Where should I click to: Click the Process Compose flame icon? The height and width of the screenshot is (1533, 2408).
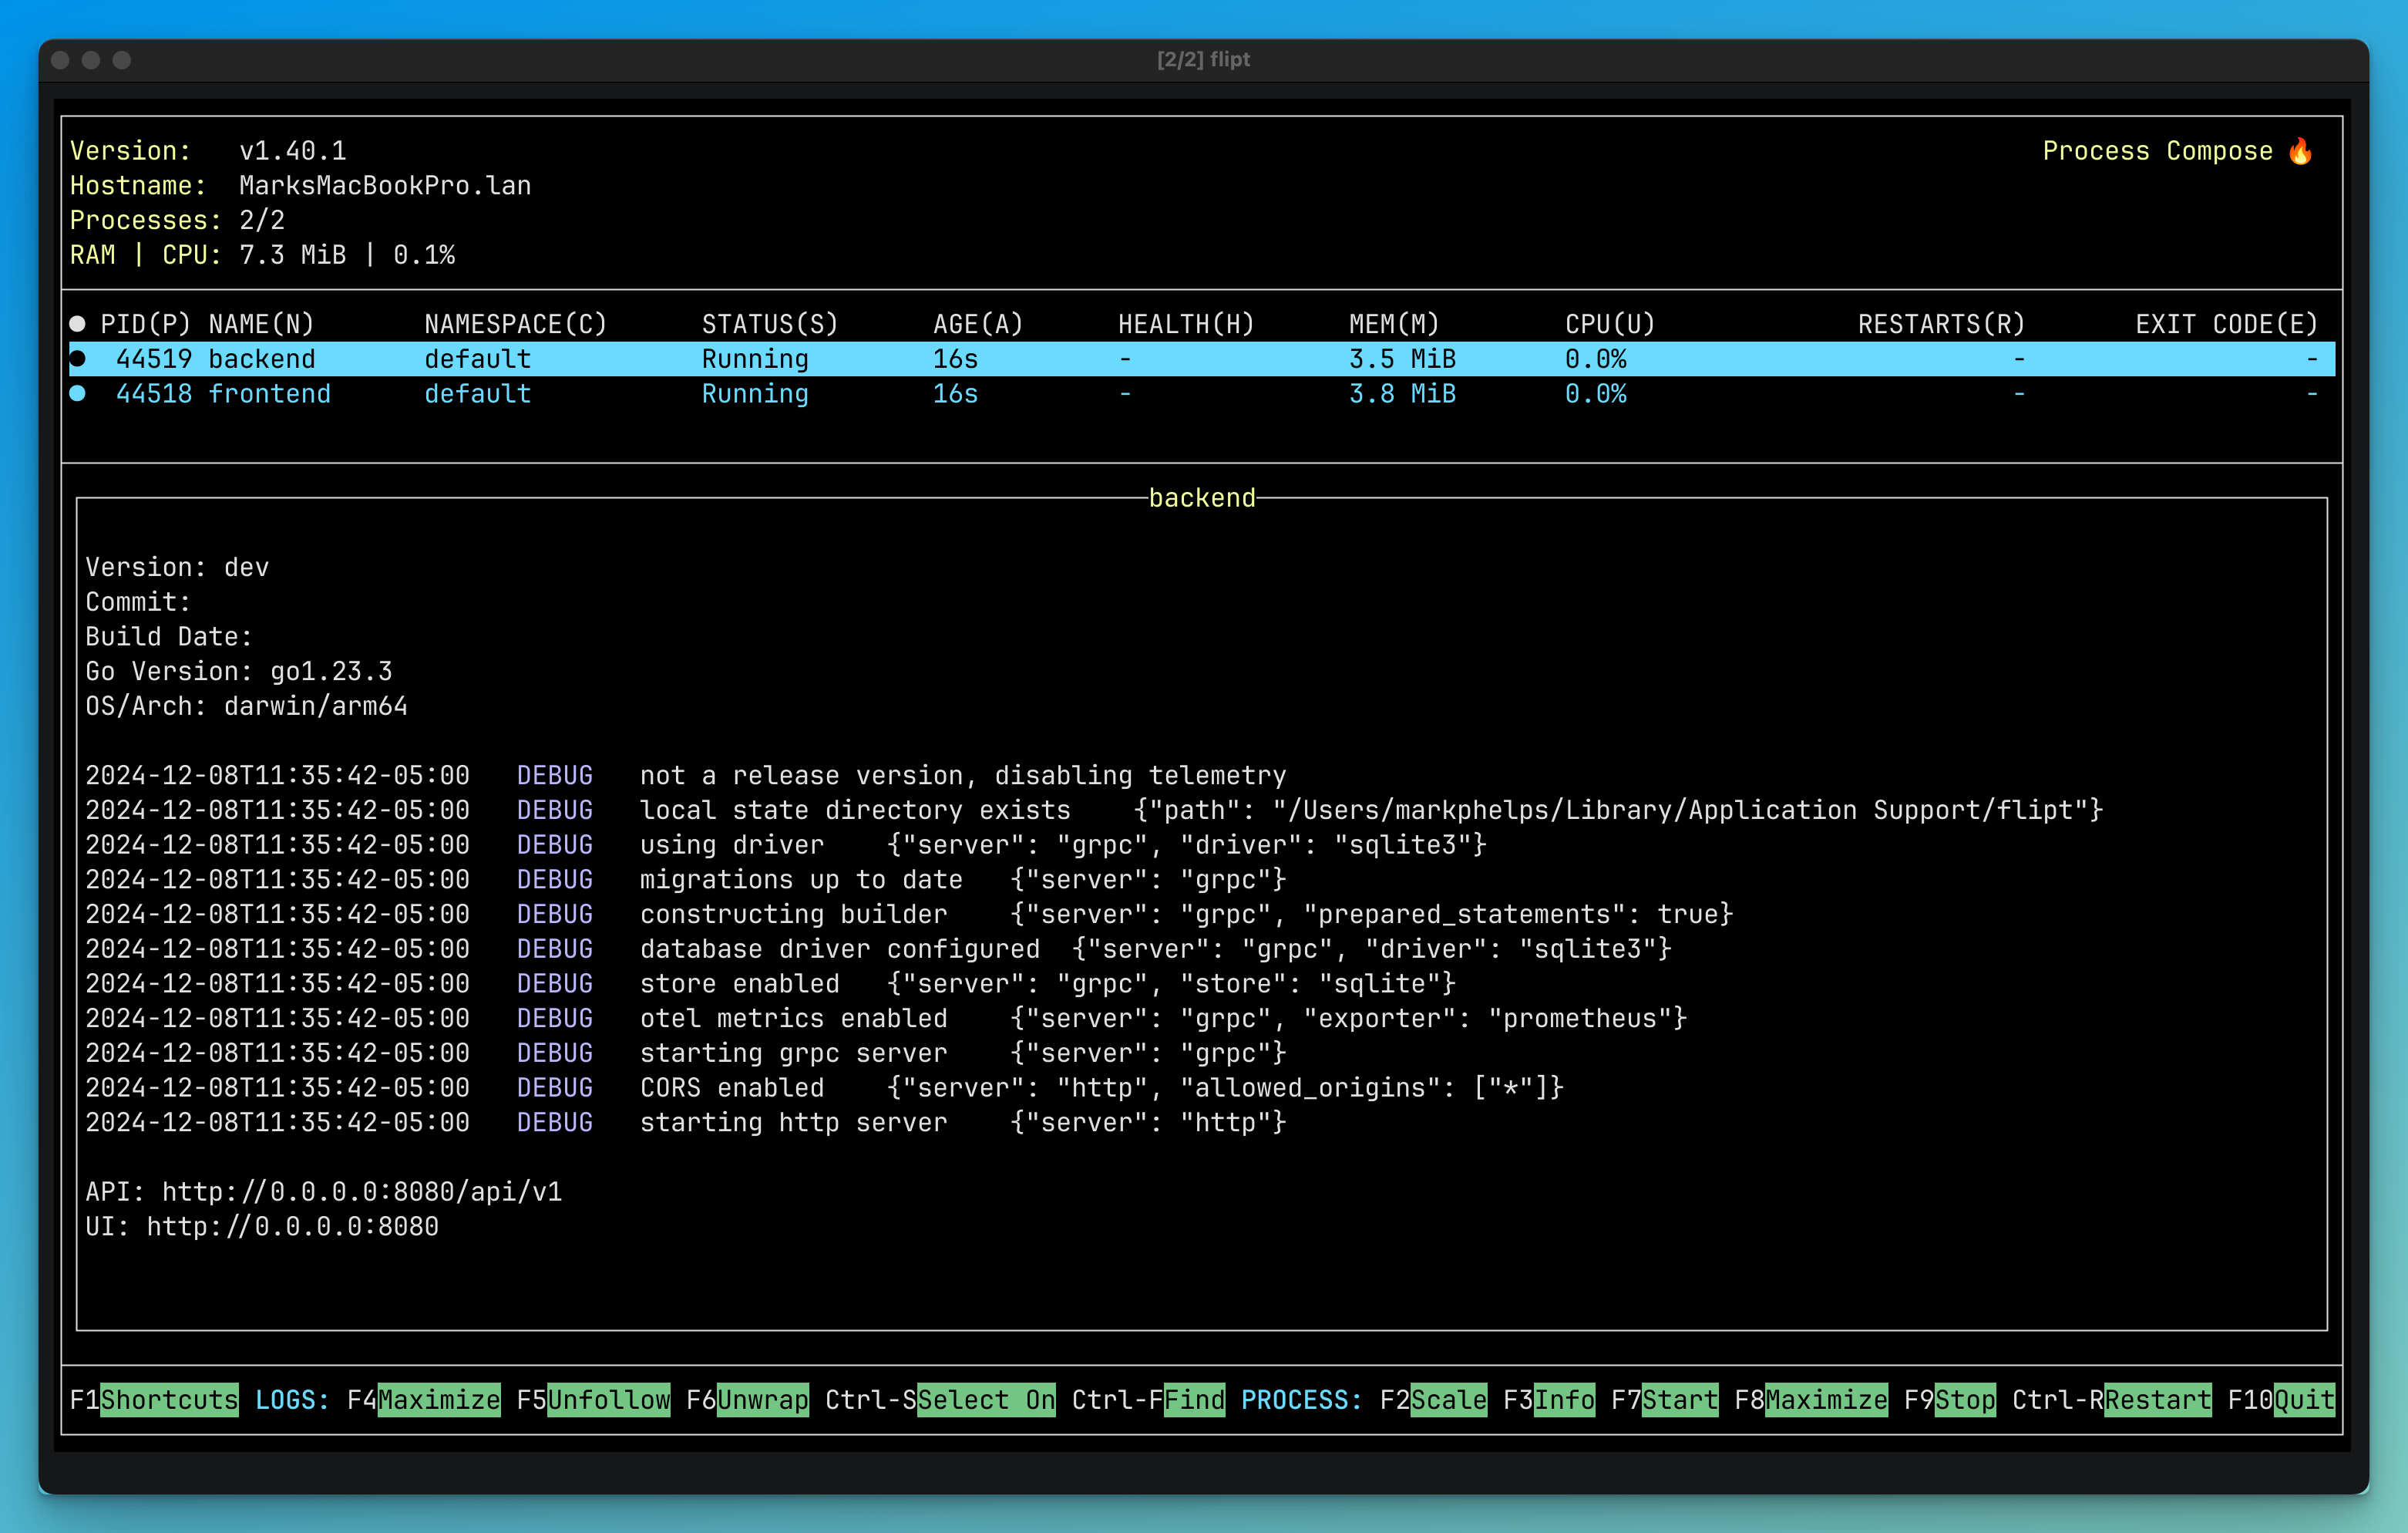coord(2302,150)
